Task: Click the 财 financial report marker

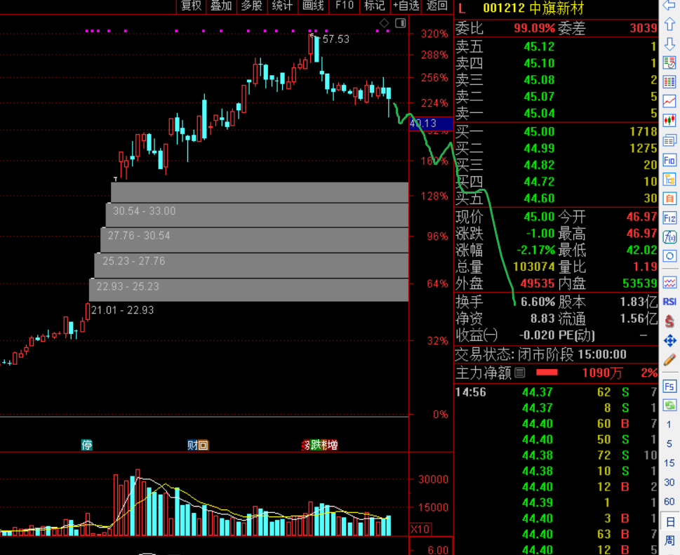Action: [192, 445]
